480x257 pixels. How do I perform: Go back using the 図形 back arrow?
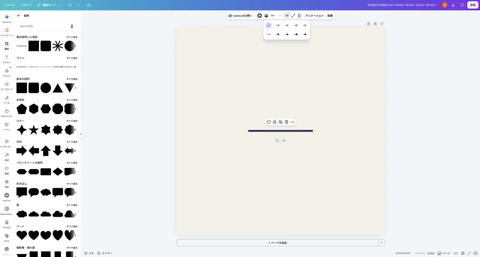click(19, 15)
